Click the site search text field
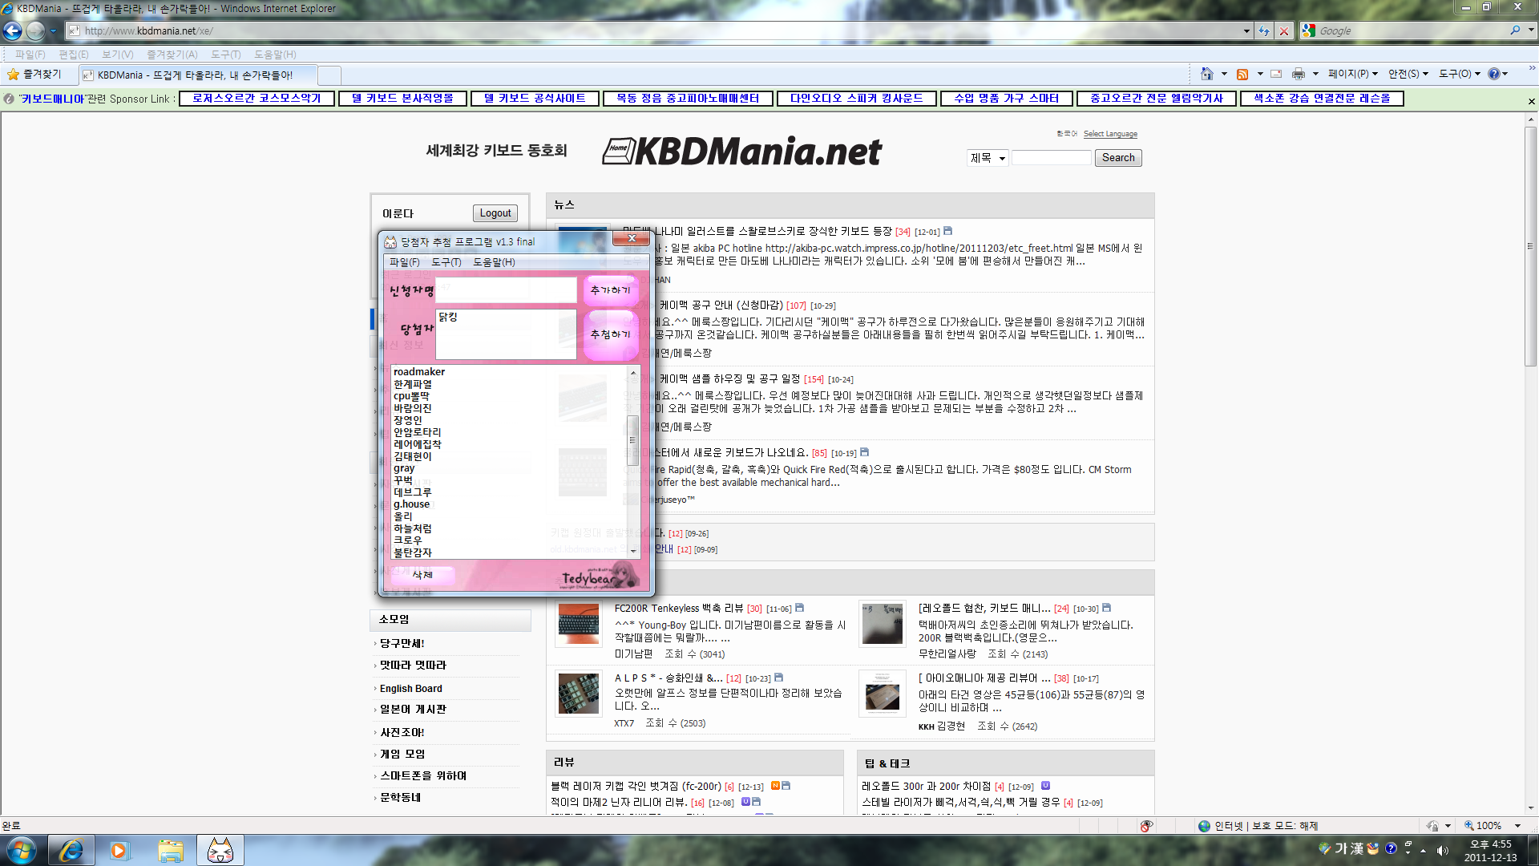Image resolution: width=1539 pixels, height=866 pixels. coord(1051,158)
